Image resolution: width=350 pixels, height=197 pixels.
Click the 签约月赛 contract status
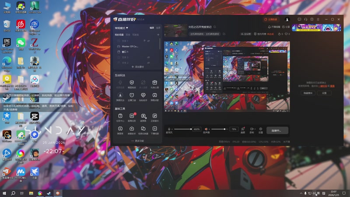[x=264, y=34]
